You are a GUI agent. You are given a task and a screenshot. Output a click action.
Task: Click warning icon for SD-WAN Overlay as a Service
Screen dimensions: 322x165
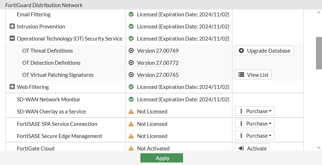[x=131, y=112]
